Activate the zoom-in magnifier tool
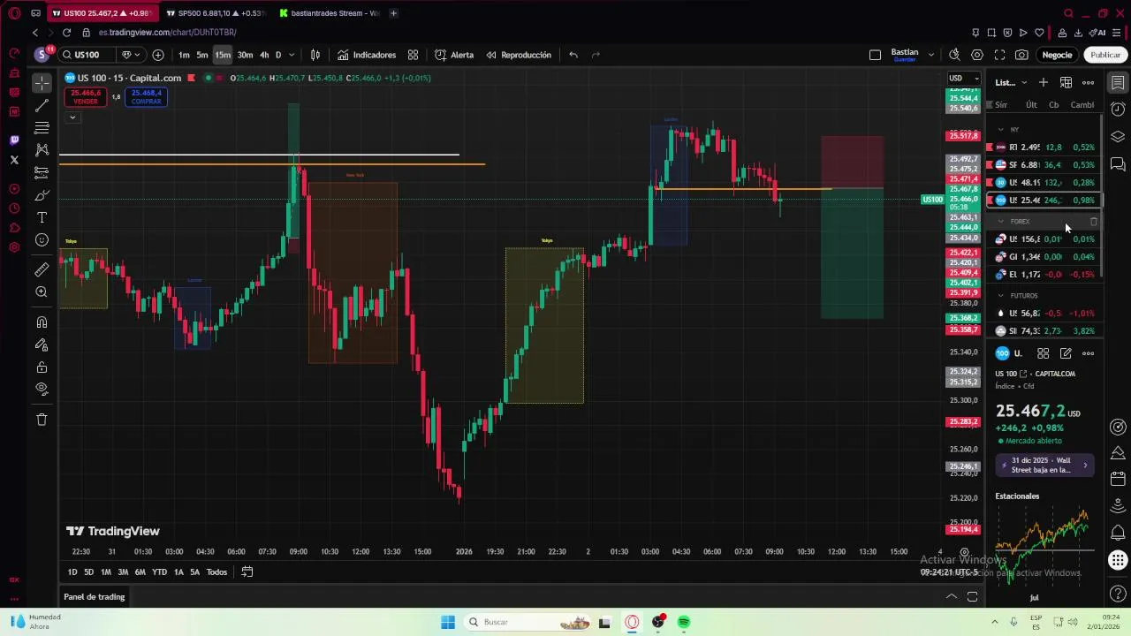The height and width of the screenshot is (636, 1131). point(42,291)
